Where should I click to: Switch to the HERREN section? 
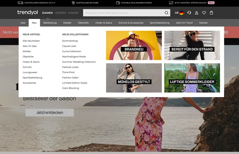tap(61, 13)
